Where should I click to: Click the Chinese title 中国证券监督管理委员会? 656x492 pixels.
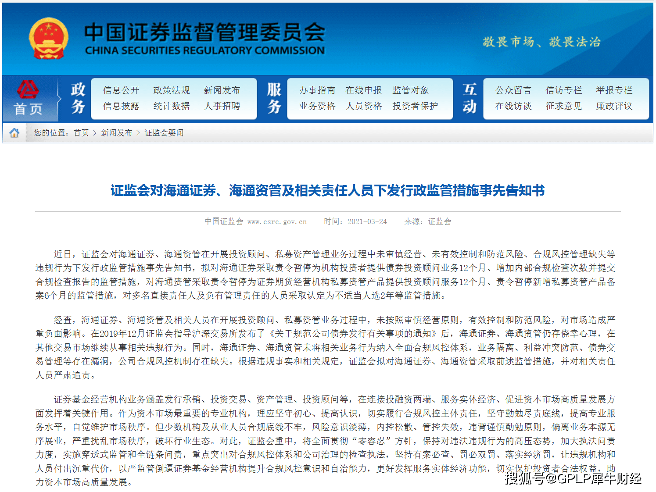(x=205, y=32)
